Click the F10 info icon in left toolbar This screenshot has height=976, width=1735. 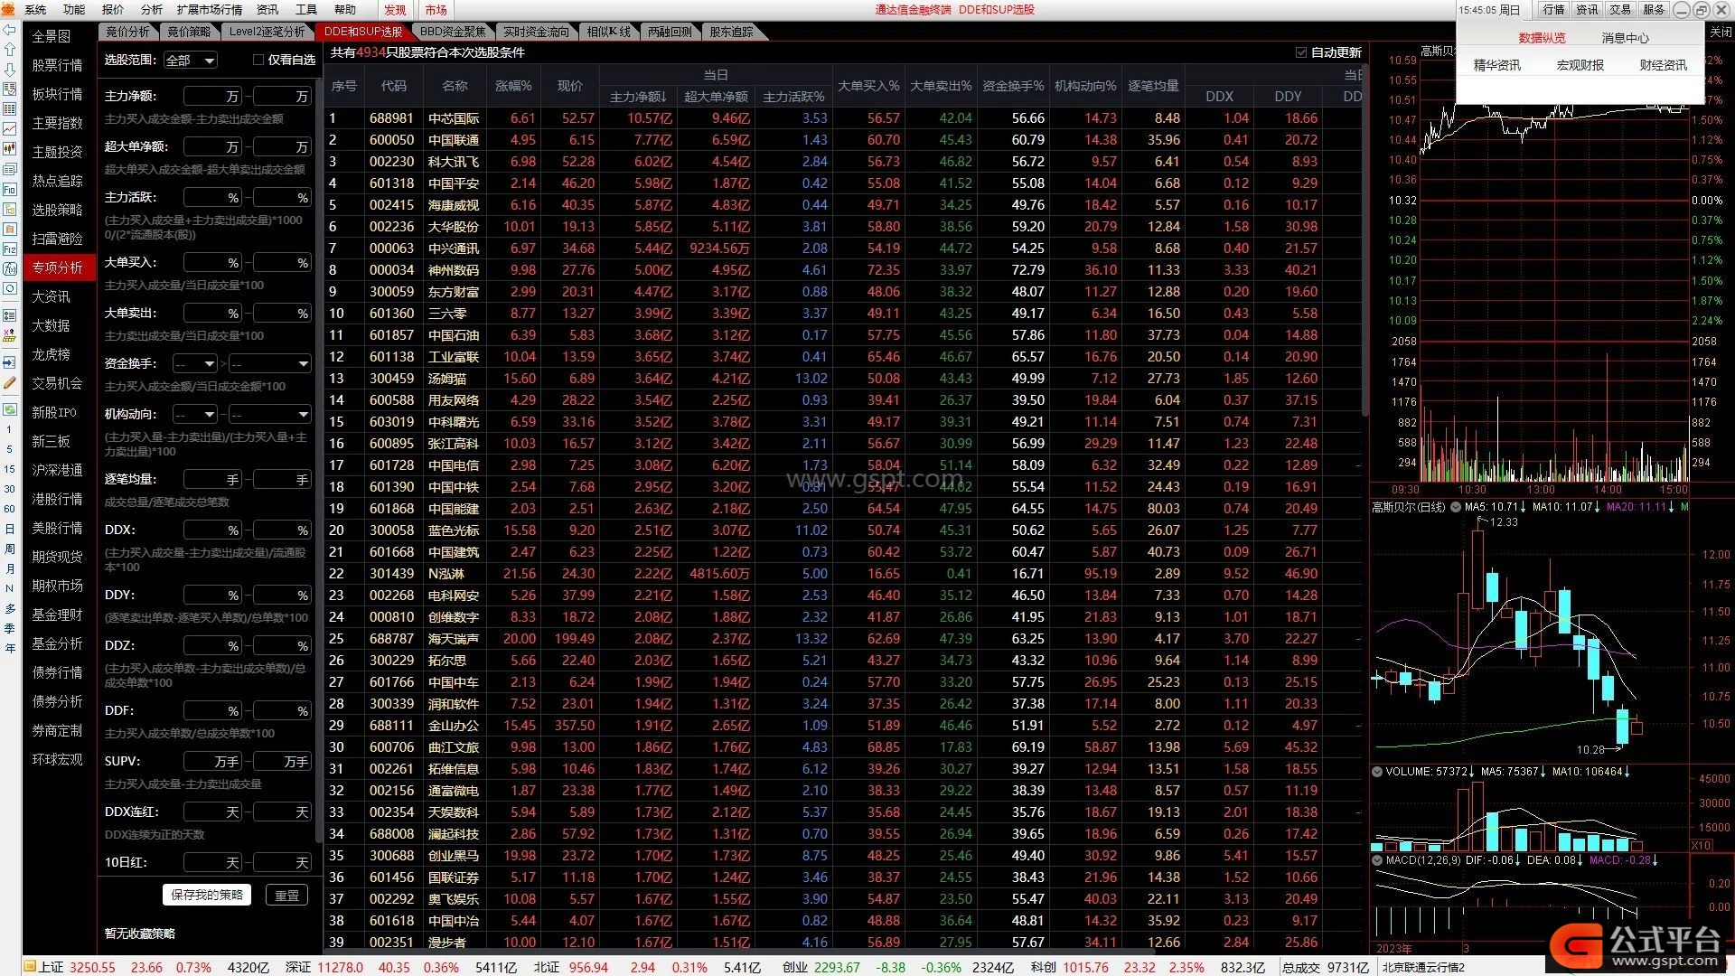tap(10, 190)
